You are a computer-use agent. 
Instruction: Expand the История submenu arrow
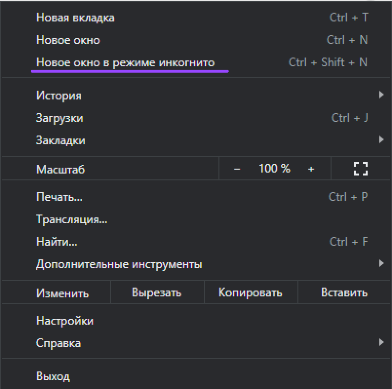coord(381,95)
